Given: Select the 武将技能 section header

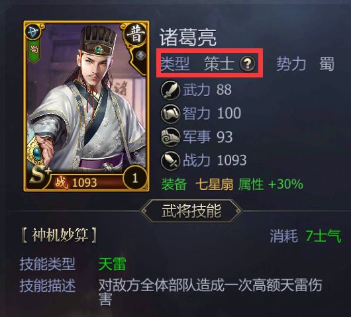Looking at the screenshot, I should click(x=191, y=210).
